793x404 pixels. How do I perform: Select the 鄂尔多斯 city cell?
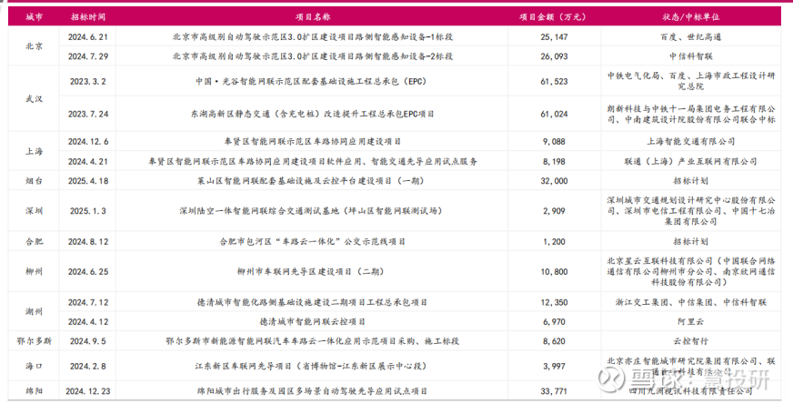tap(34, 340)
